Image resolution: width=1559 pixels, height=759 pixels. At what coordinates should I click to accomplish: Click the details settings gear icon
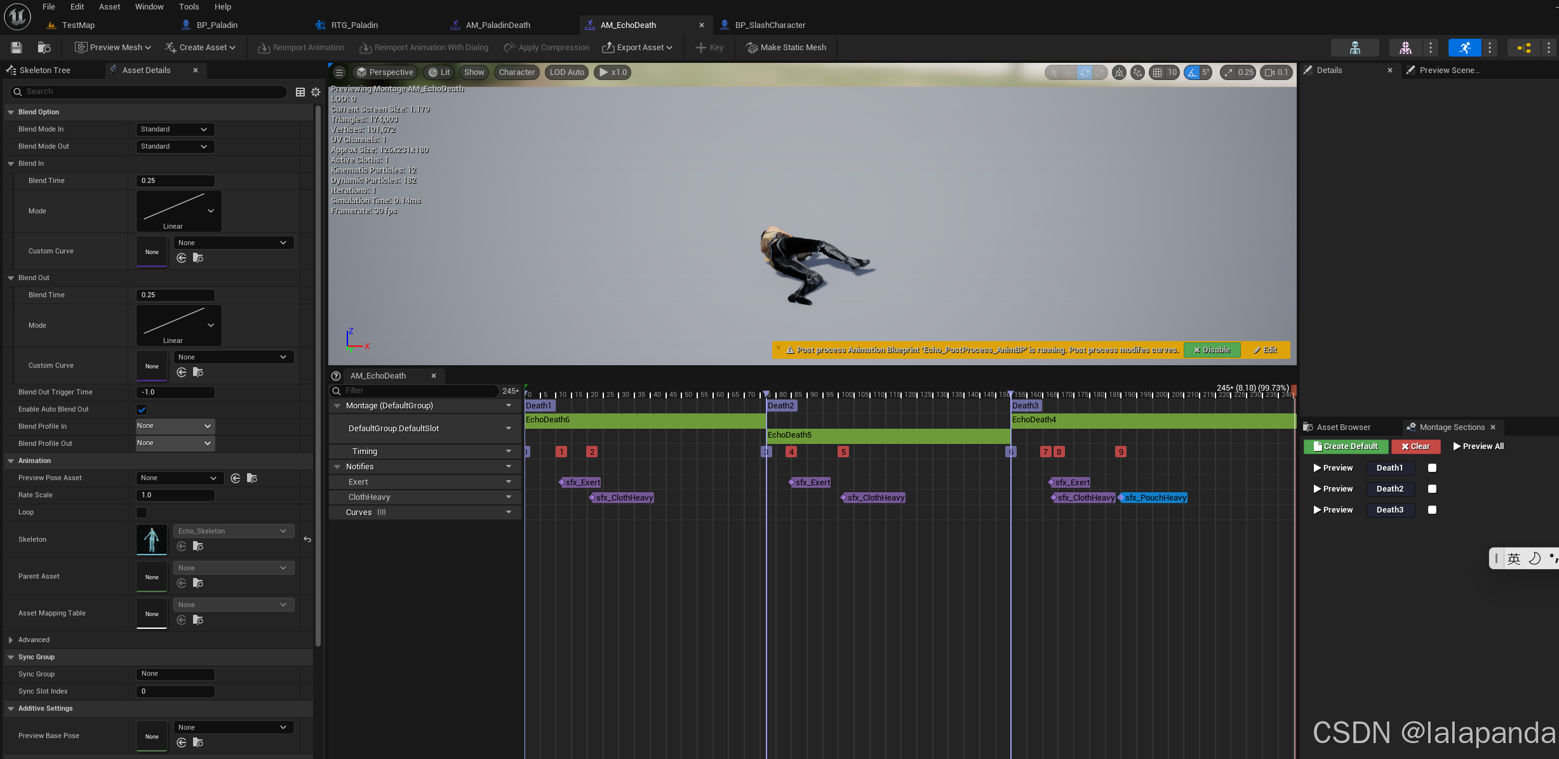316,92
